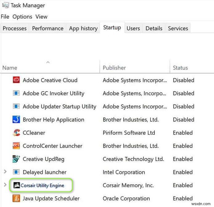Click Adobe Systems publisher in GC Invoker row
Image resolution: width=214 pixels, height=207 pixels.
tap(134, 93)
